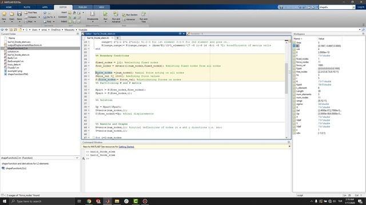Image resolution: width=366 pixels, height=205 pixels.
Task: Select the force_nodes workspace variable
Action: click(x=303, y=62)
